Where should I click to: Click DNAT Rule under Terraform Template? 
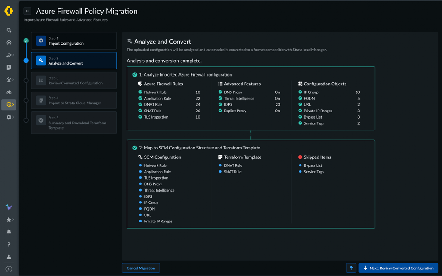[x=233, y=165]
